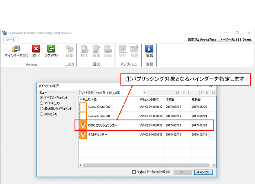Click the page number input field

pos(193,93)
